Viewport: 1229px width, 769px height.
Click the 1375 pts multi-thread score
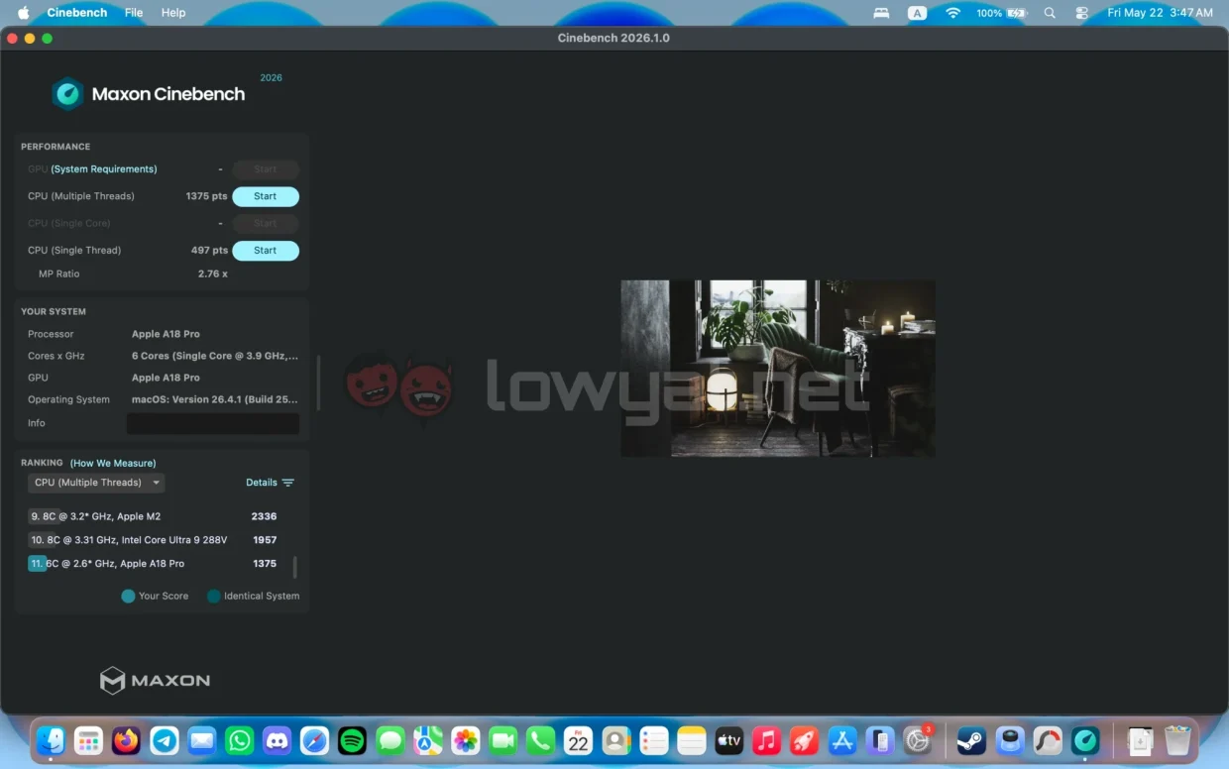(206, 196)
